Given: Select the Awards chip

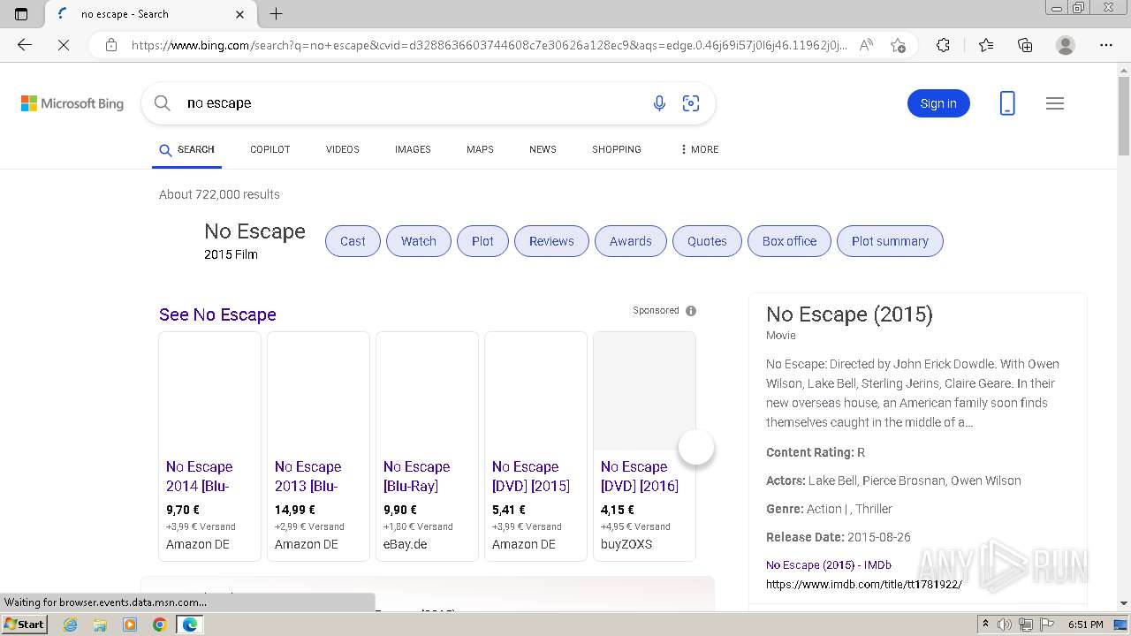Looking at the screenshot, I should coord(631,241).
